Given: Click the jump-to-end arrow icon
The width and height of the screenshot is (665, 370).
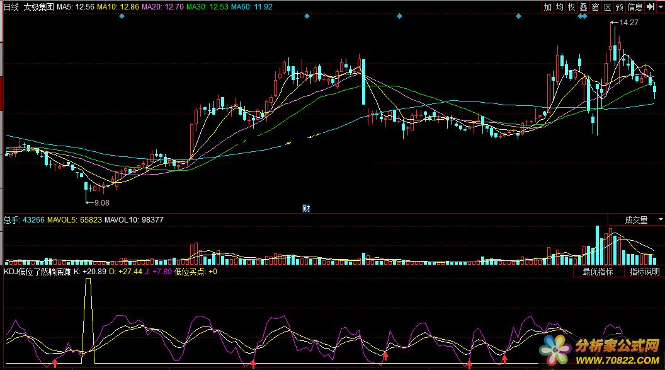Looking at the screenshot, I should pyautogui.click(x=650, y=7).
